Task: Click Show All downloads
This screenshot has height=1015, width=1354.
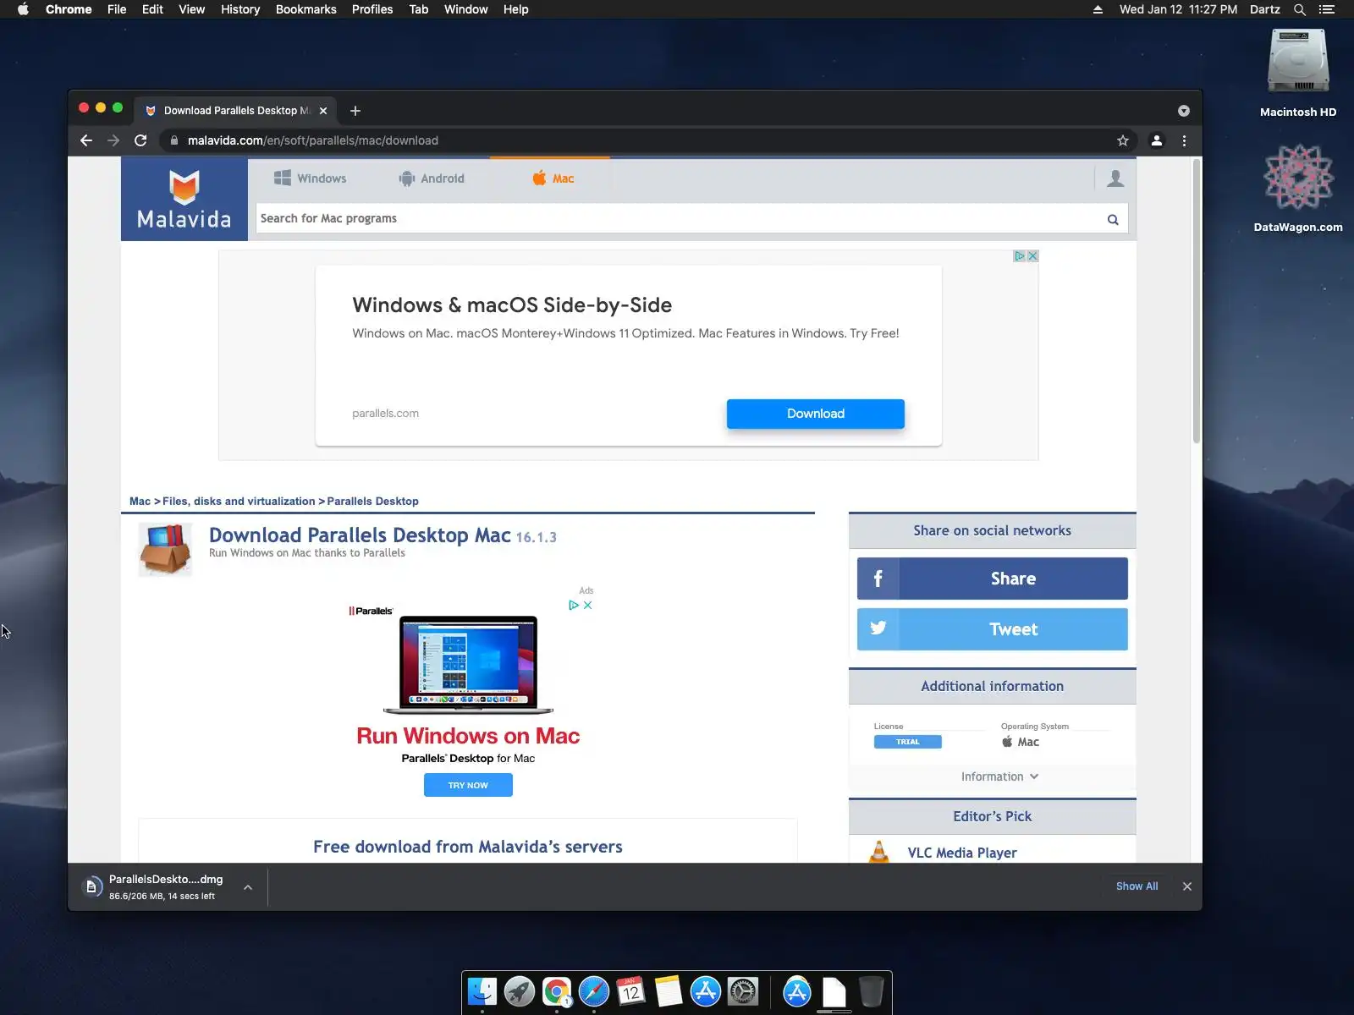Action: 1137,886
